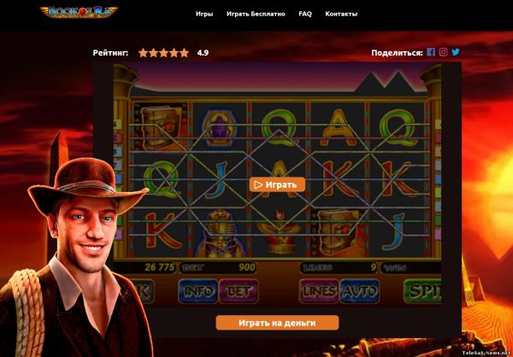Image resolution: width=513 pixels, height=357 pixels.
Task: Share via the Twitter bird icon
Action: point(456,52)
